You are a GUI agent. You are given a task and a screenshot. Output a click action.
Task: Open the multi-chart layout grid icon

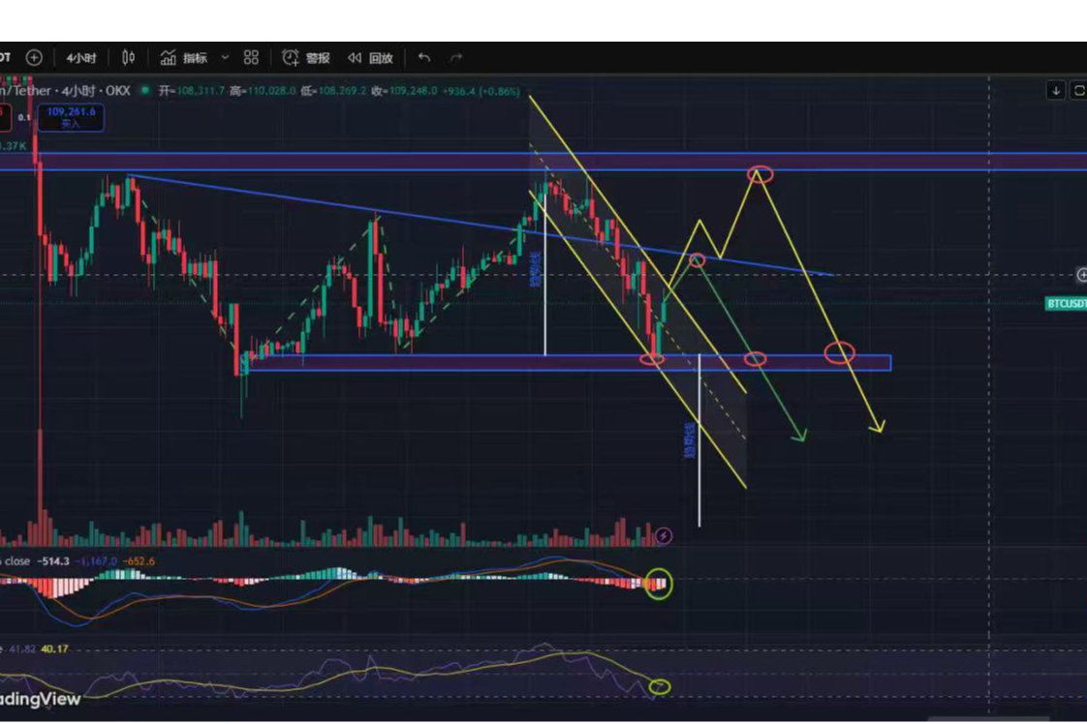tap(250, 57)
